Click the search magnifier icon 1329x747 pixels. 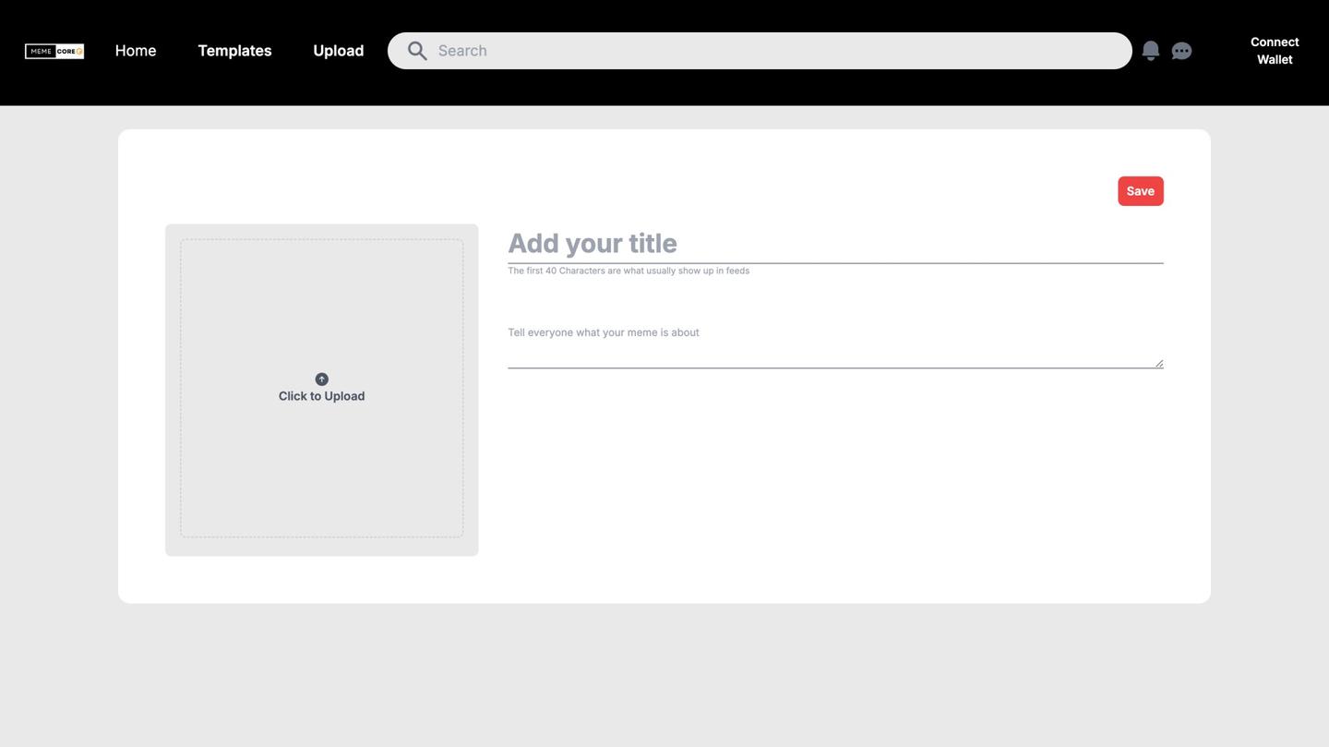[x=417, y=51]
